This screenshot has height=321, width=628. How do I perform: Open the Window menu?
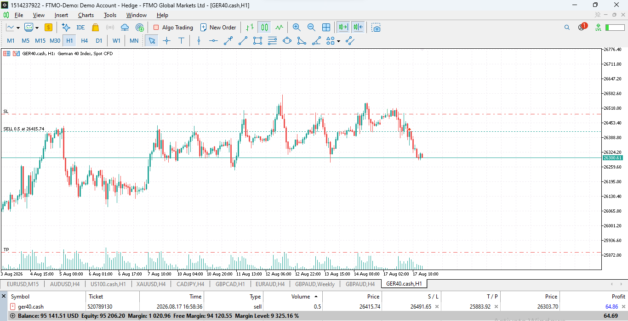pos(137,15)
